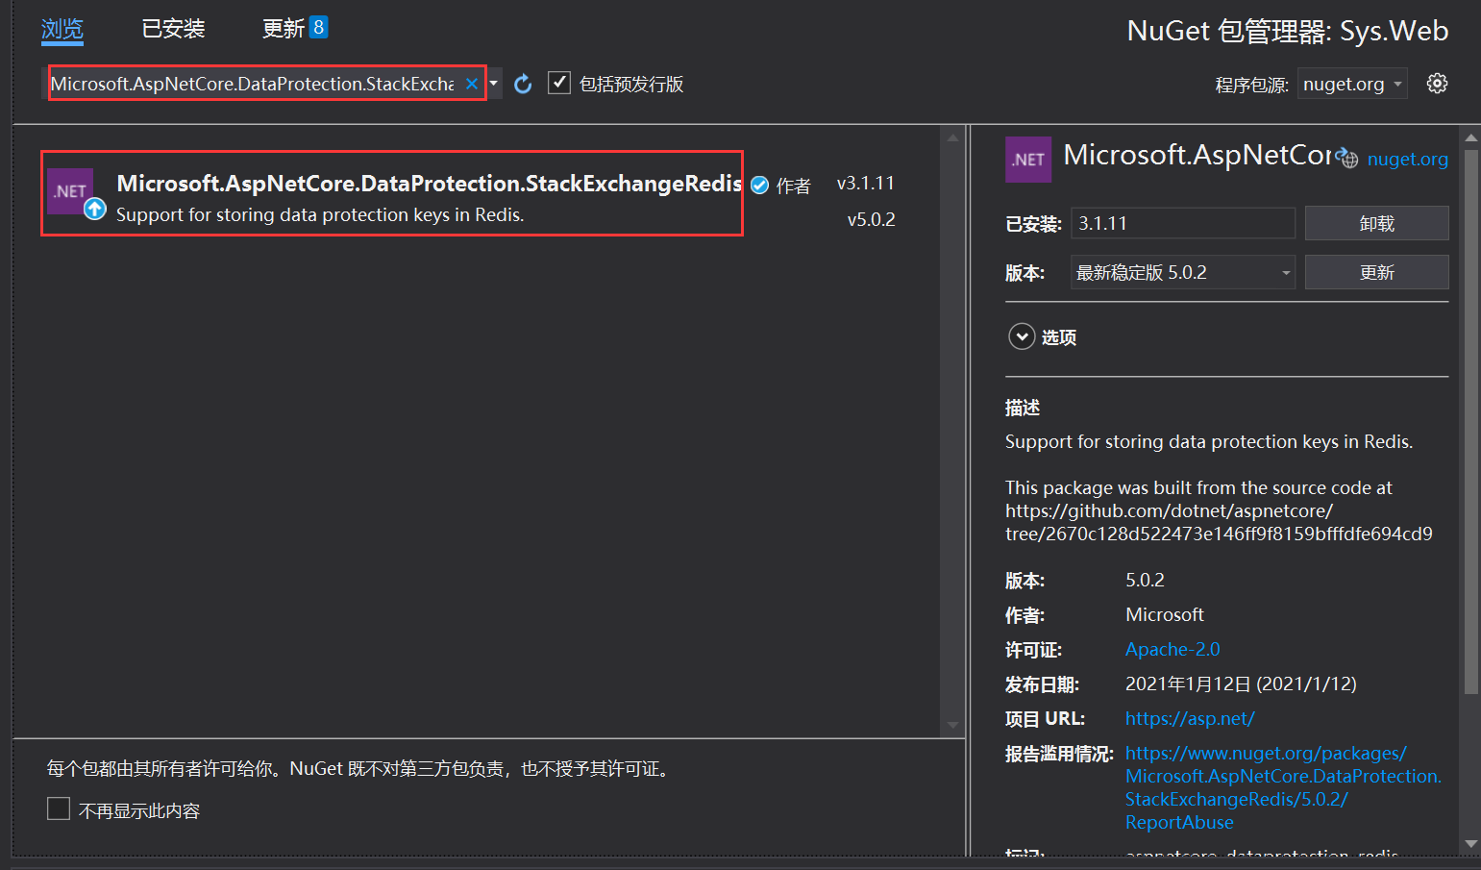Open the Apache-2.0 license link
1481x870 pixels.
1172,649
